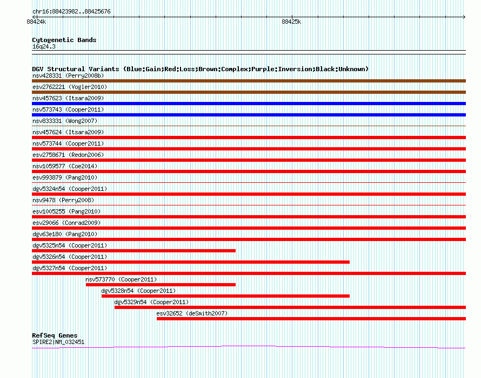This screenshot has width=481, height=378.
Task: Click the nsv573770 (Cooper2011) label
Action: coord(121,279)
